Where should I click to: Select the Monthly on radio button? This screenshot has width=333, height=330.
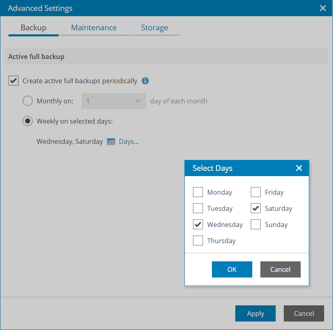[x=27, y=101]
